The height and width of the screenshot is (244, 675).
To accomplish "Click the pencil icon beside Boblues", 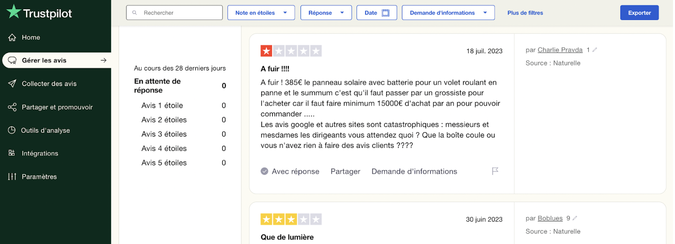I will pyautogui.click(x=575, y=218).
